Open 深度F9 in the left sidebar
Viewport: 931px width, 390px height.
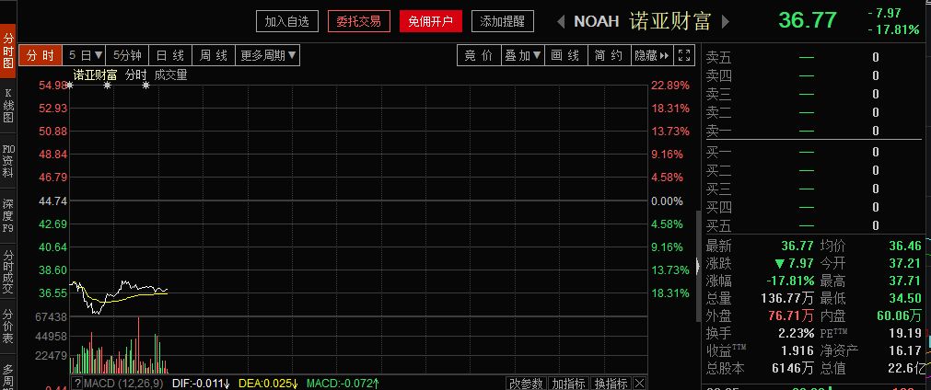[8, 216]
